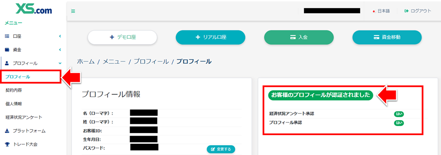Screen dimensions: 441x155
Task: Go to ホーム in the breadcrumb
Action: [86, 61]
